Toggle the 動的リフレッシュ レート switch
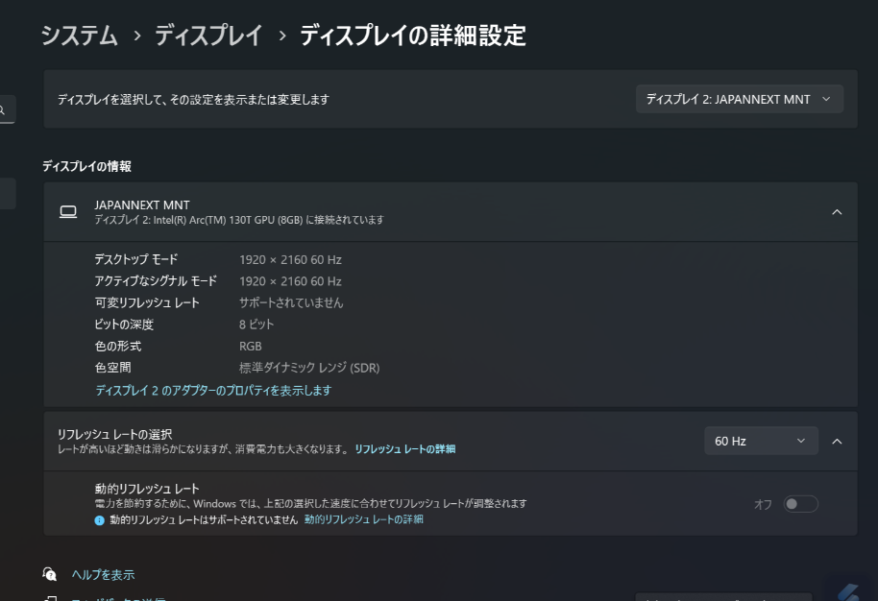The width and height of the screenshot is (878, 601). (801, 504)
